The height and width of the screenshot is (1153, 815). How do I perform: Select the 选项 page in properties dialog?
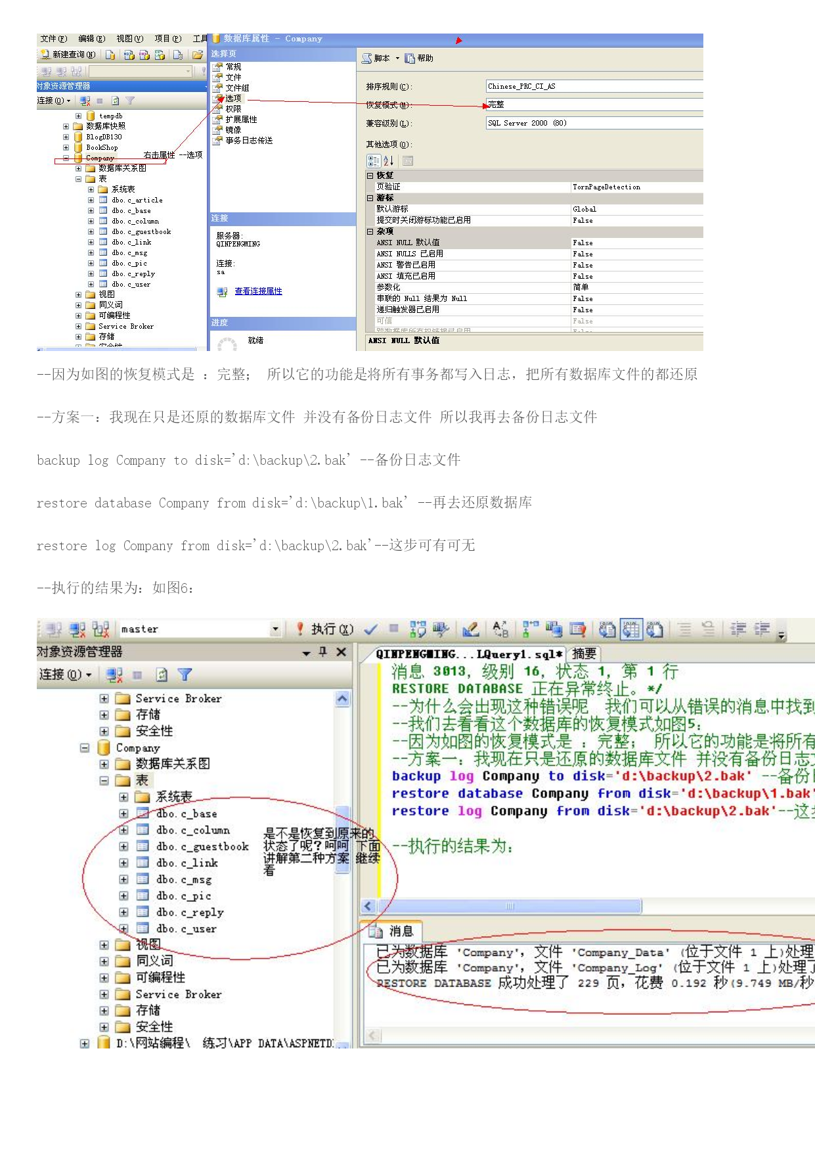[x=227, y=99]
